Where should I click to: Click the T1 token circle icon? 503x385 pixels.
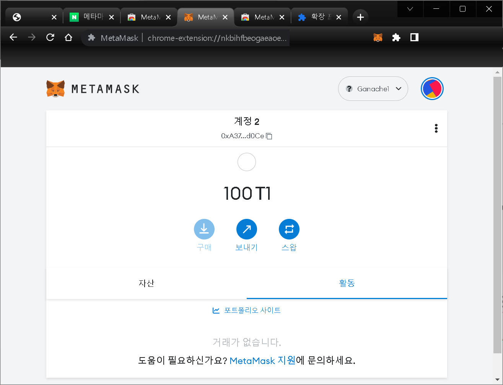point(247,162)
